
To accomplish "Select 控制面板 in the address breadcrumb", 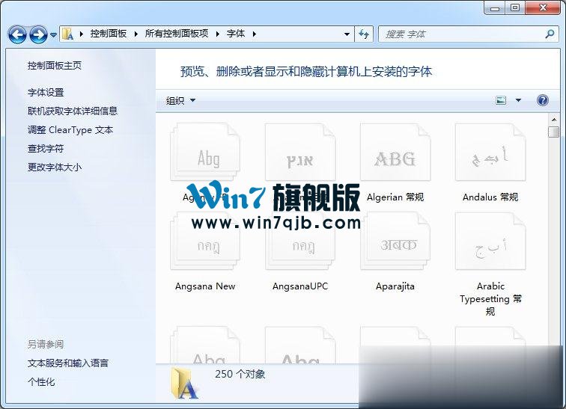I will pyautogui.click(x=109, y=34).
